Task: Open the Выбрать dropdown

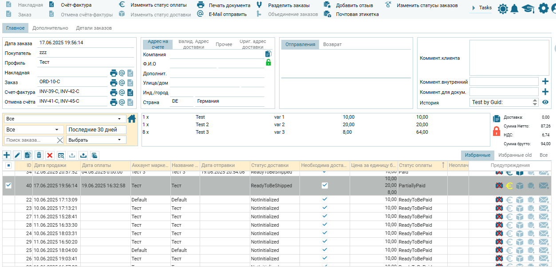Action: tap(96, 140)
